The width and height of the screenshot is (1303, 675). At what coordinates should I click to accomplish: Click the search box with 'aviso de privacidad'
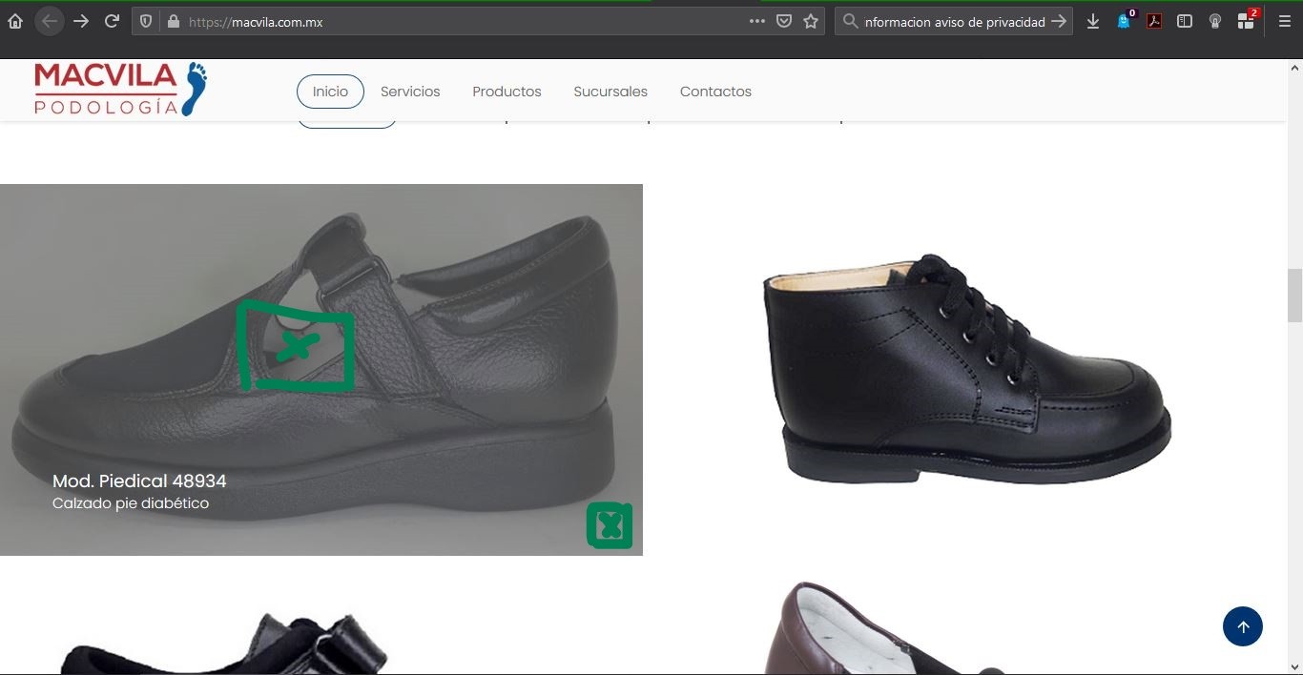954,21
